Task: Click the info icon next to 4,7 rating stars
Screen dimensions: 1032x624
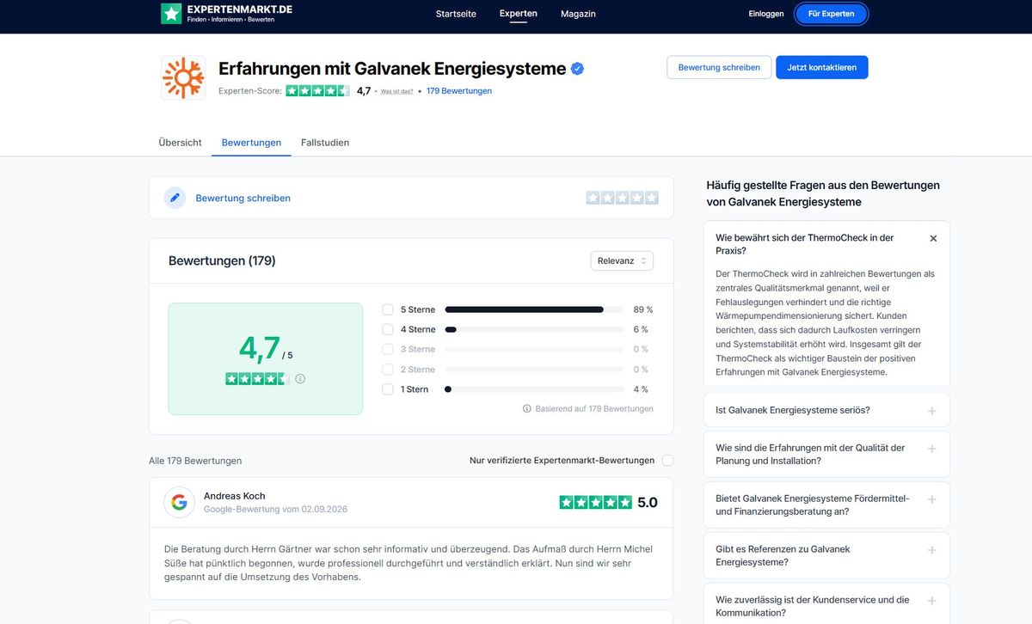Action: click(300, 378)
